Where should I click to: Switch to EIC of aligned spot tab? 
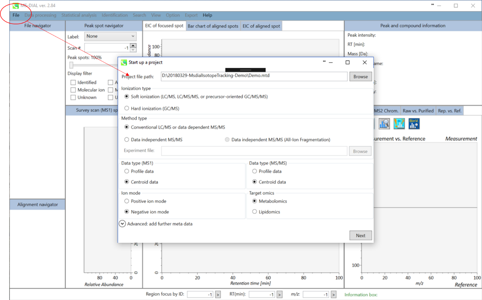(x=261, y=26)
